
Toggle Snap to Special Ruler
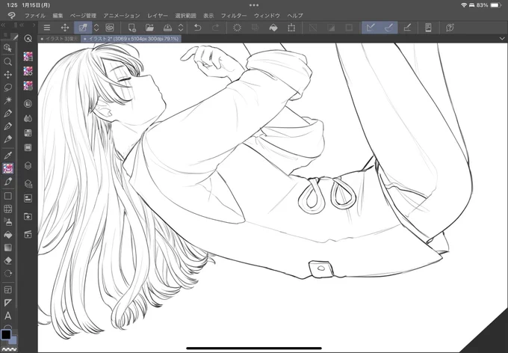[388, 28]
